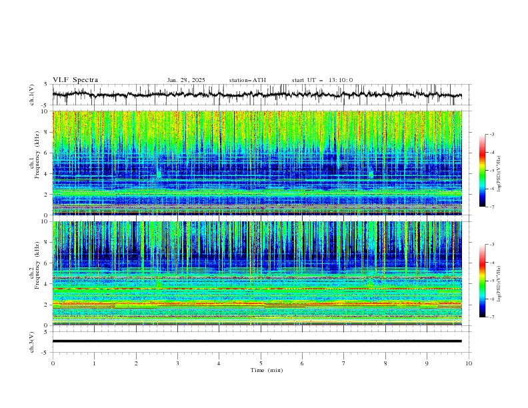Click the "Time (min)" x-axis label

(267, 370)
